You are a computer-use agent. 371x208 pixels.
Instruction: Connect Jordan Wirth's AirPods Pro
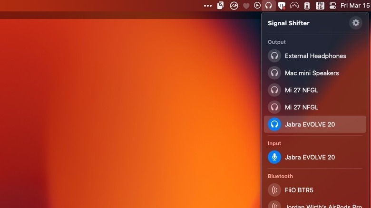[315, 205]
